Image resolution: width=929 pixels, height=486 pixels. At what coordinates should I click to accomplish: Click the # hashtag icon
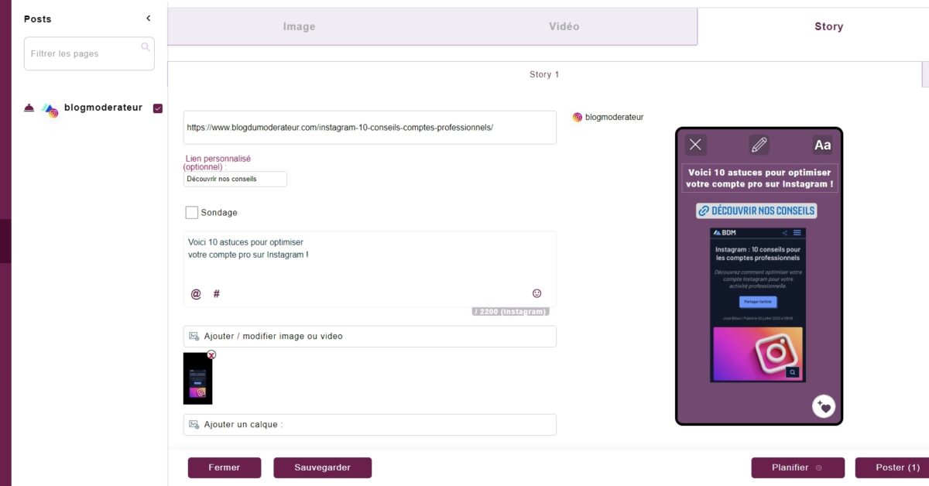pos(216,293)
